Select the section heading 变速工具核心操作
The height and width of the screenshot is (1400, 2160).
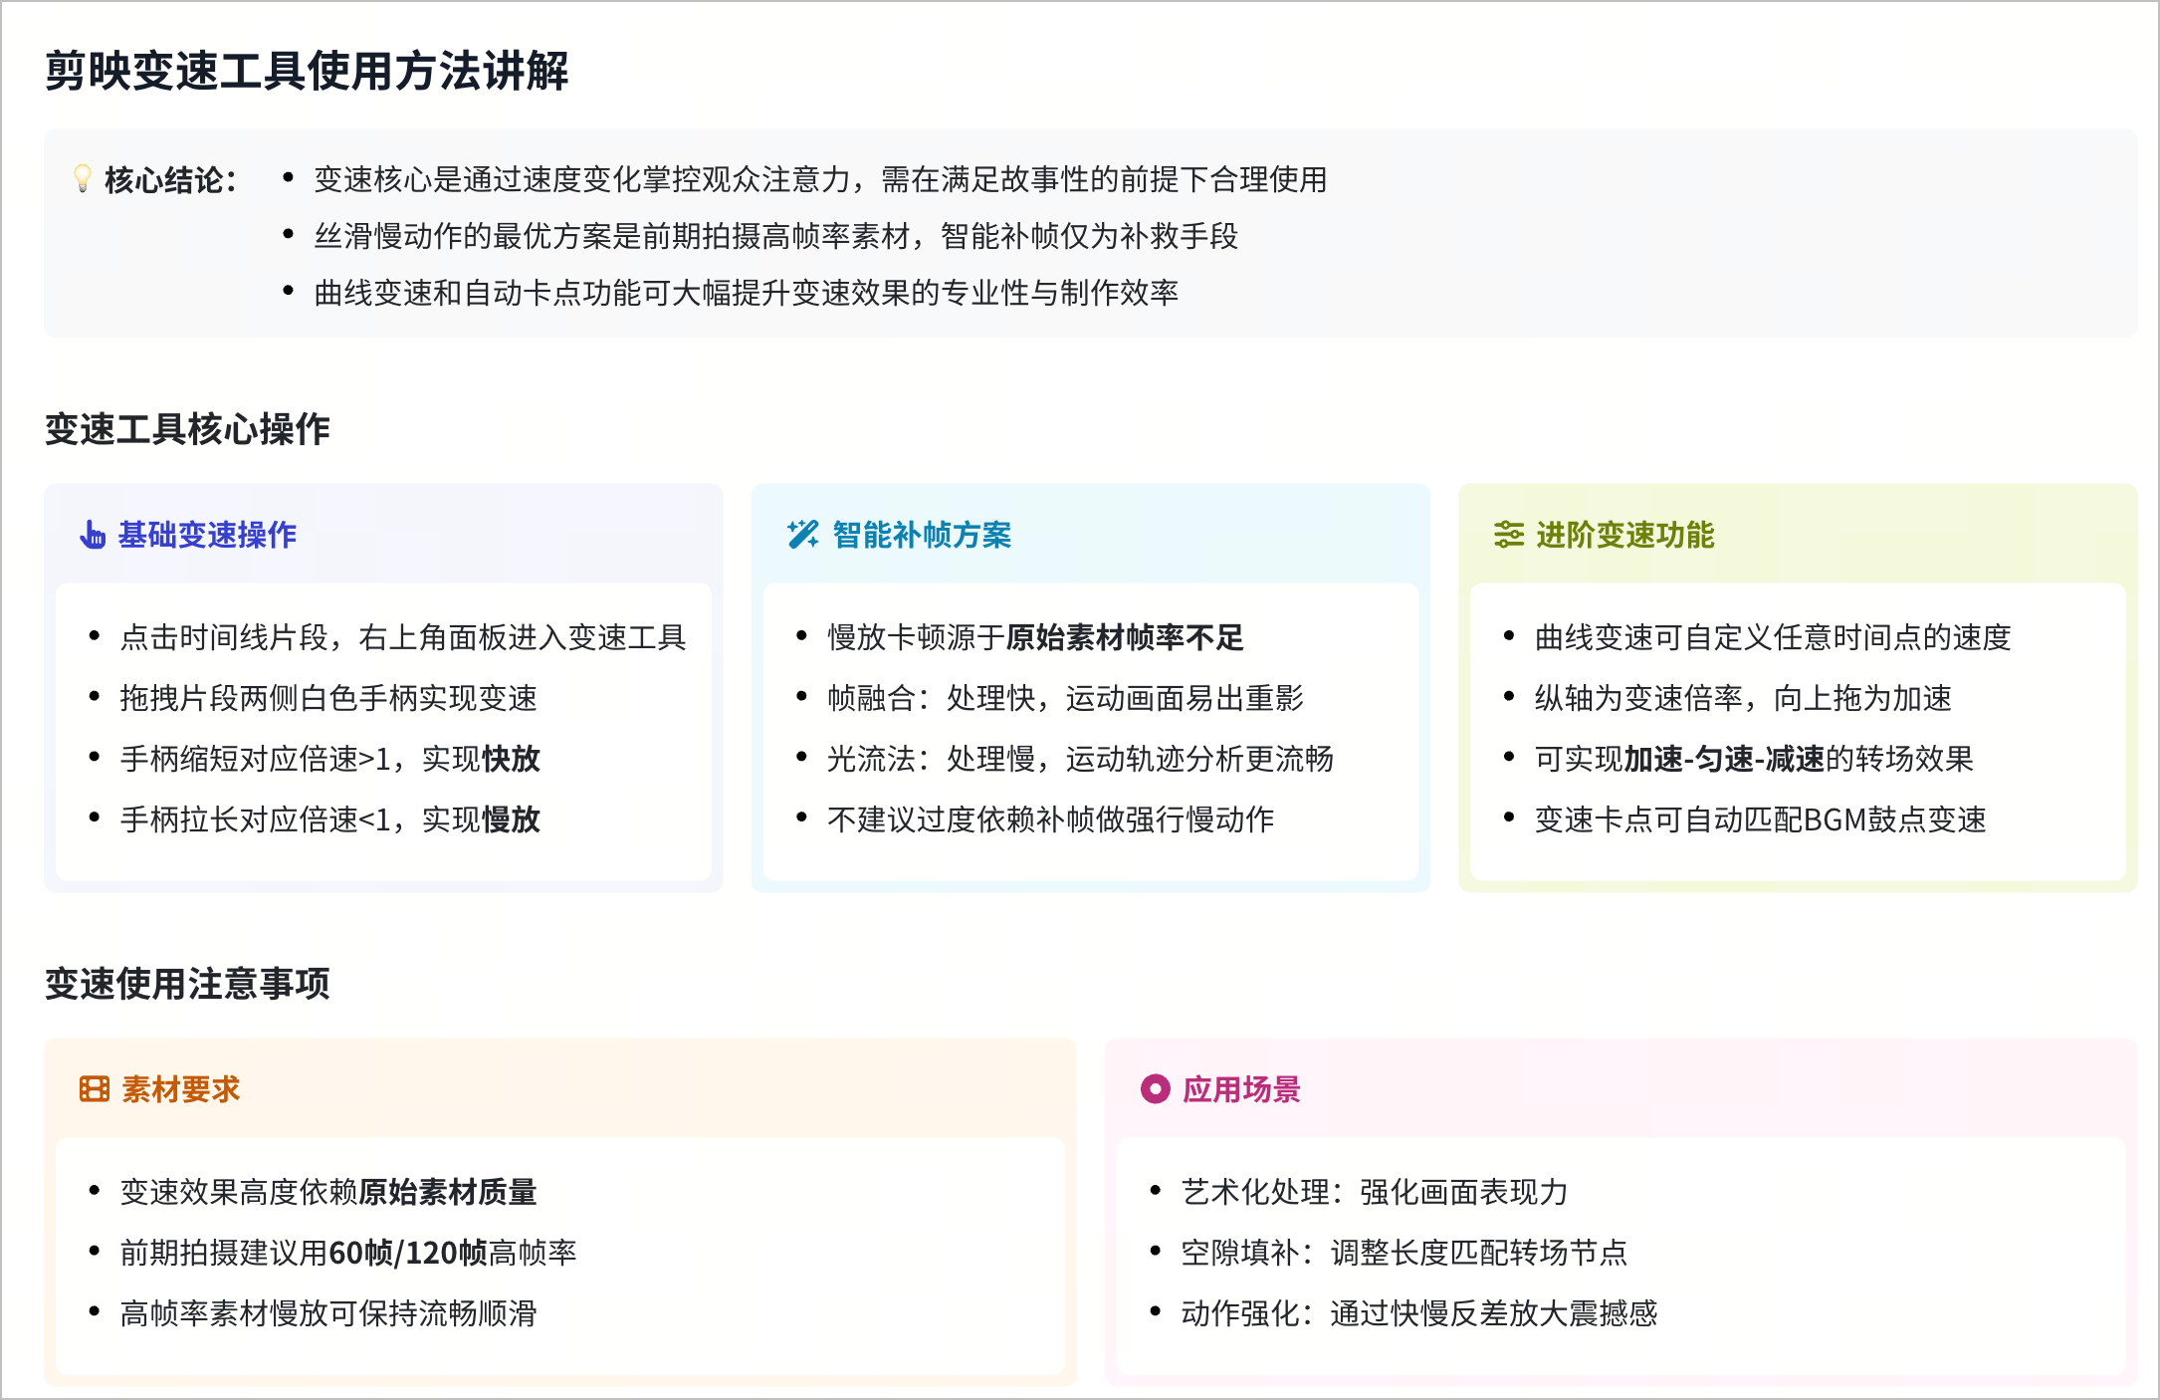pos(187,429)
